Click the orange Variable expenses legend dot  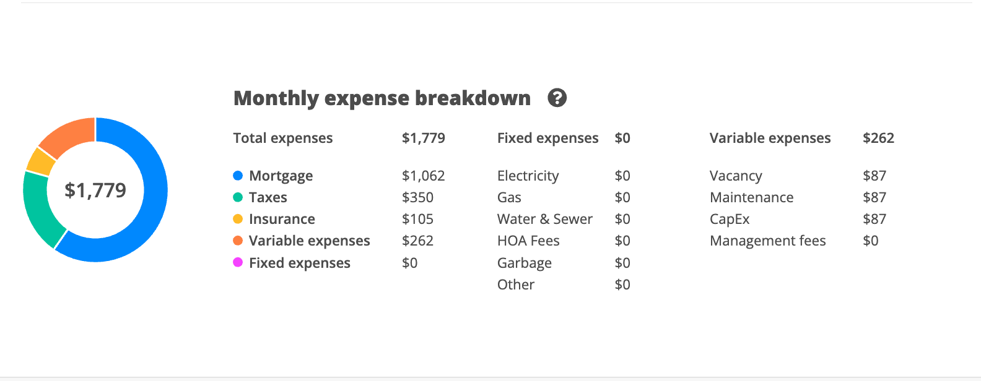(x=238, y=241)
